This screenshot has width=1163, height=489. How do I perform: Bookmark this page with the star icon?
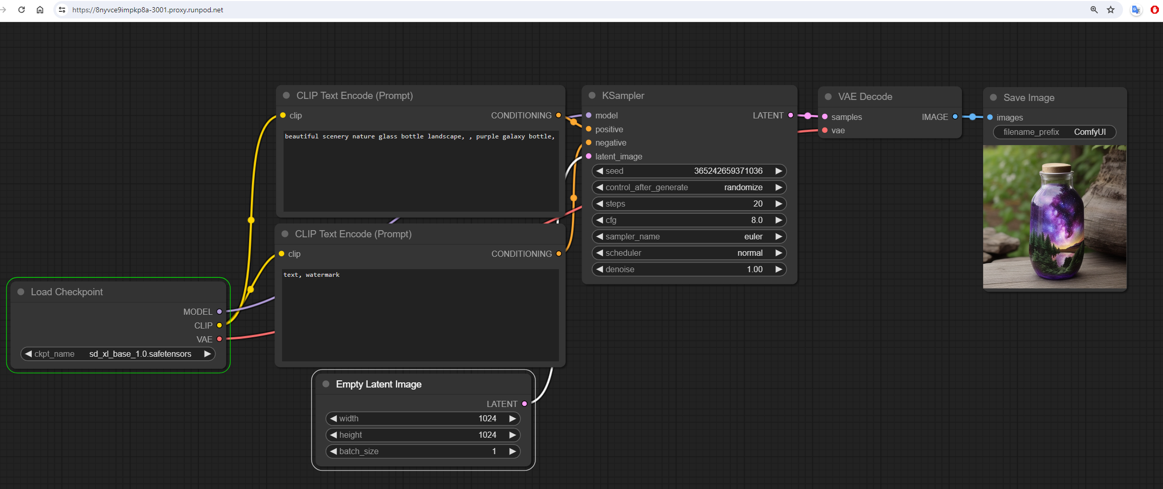coord(1111,10)
